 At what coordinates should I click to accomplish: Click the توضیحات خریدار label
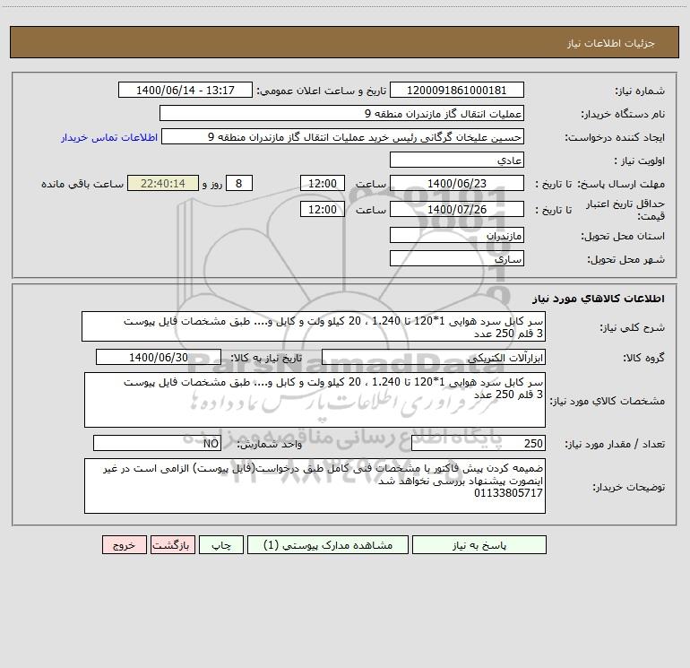[x=628, y=487]
